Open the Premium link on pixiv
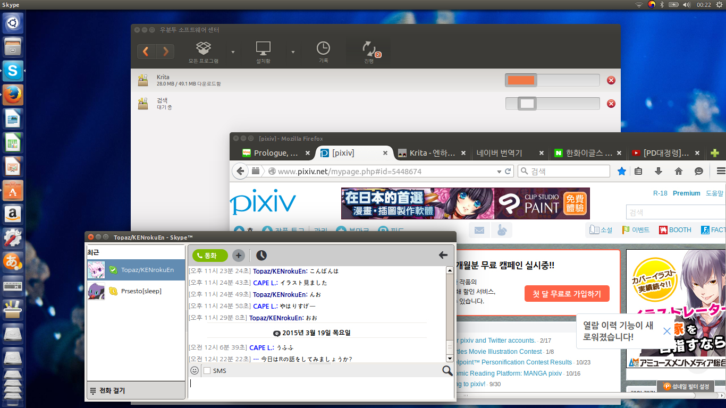The width and height of the screenshot is (726, 408). pyautogui.click(x=686, y=193)
